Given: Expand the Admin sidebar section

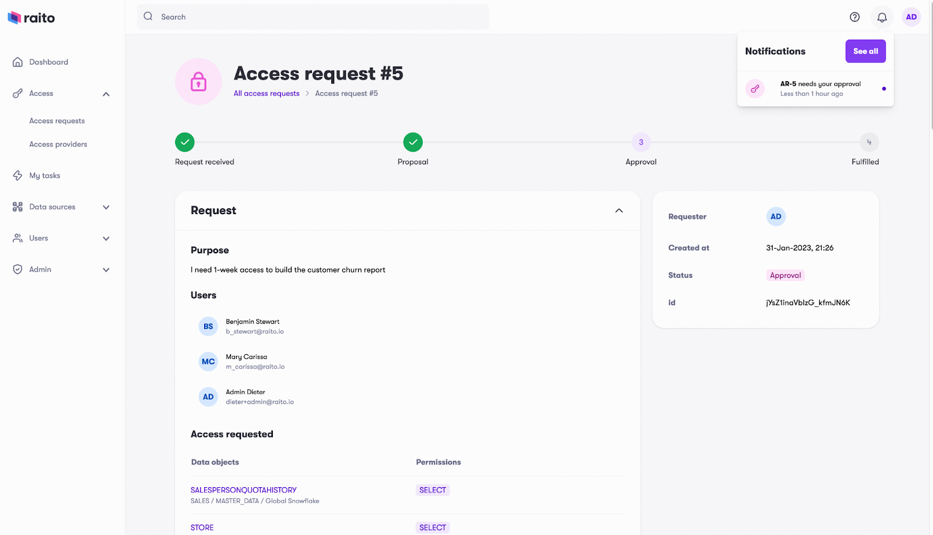Looking at the screenshot, I should point(106,269).
